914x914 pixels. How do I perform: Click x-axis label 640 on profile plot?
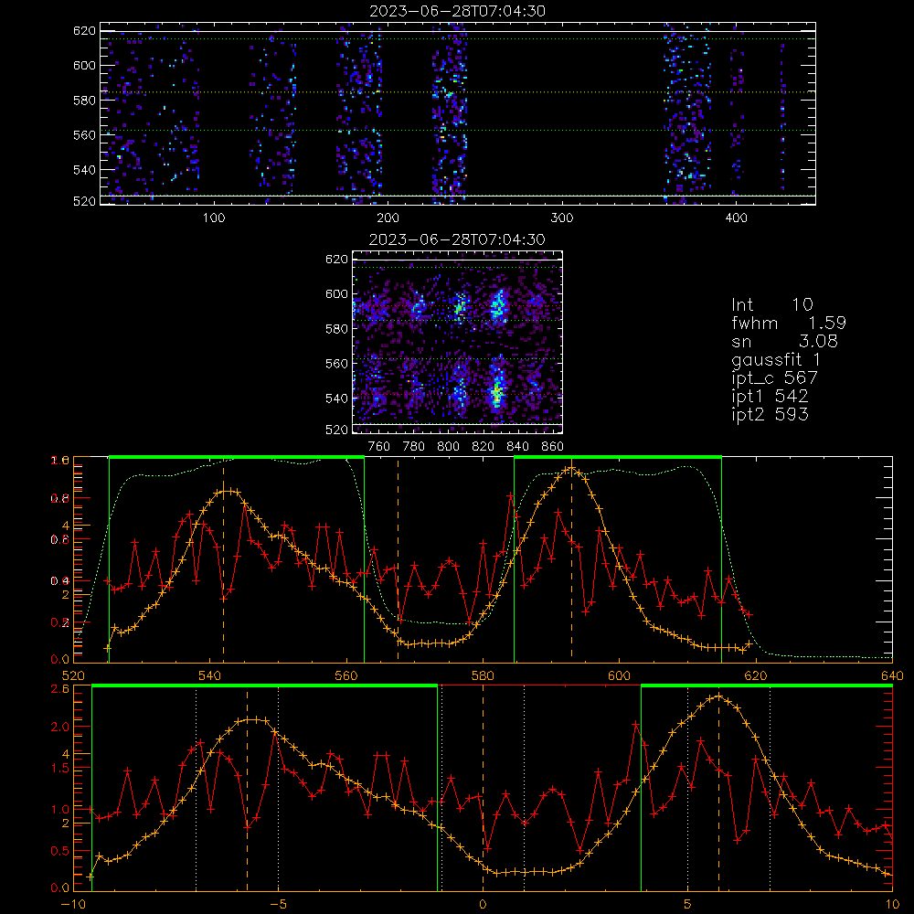pyautogui.click(x=892, y=676)
